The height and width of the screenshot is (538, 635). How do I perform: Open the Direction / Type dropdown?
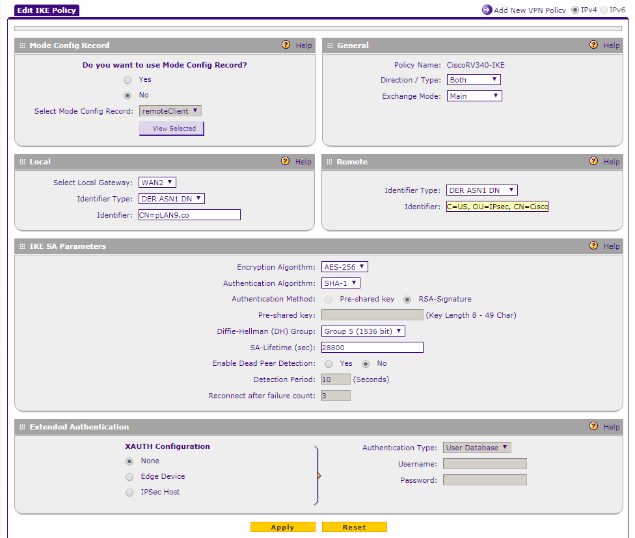(474, 80)
